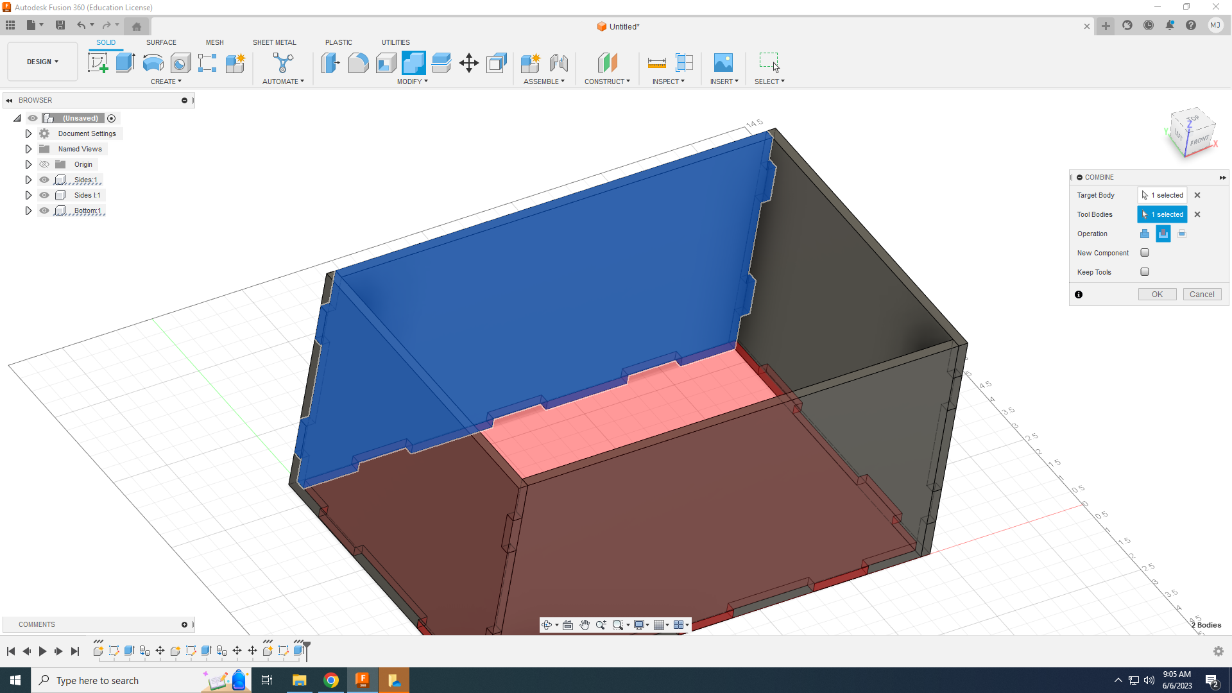Confirm the Combine with OK
1232x693 pixels.
click(x=1157, y=294)
